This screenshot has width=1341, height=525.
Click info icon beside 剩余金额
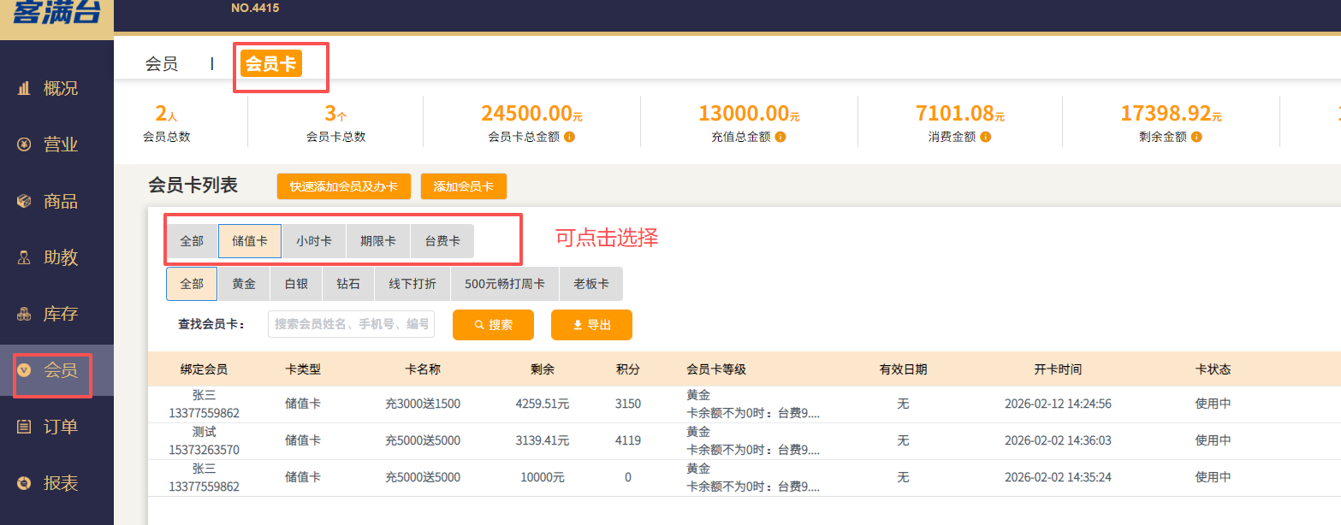[1196, 137]
